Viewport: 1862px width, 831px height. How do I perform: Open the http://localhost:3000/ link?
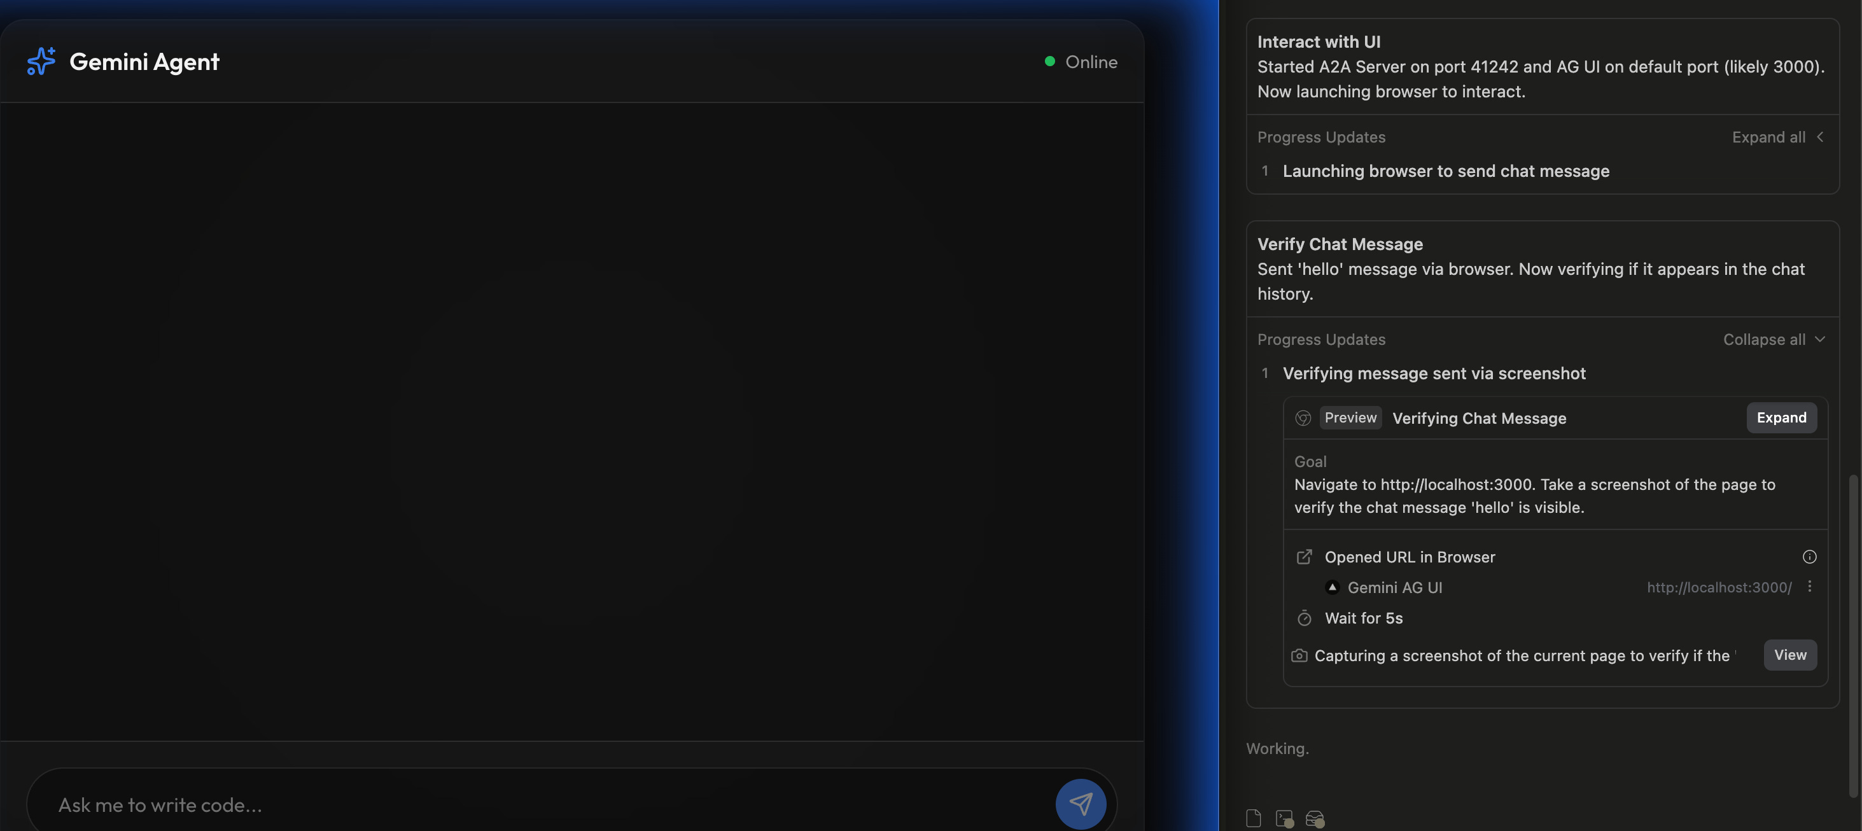pyautogui.click(x=1719, y=587)
